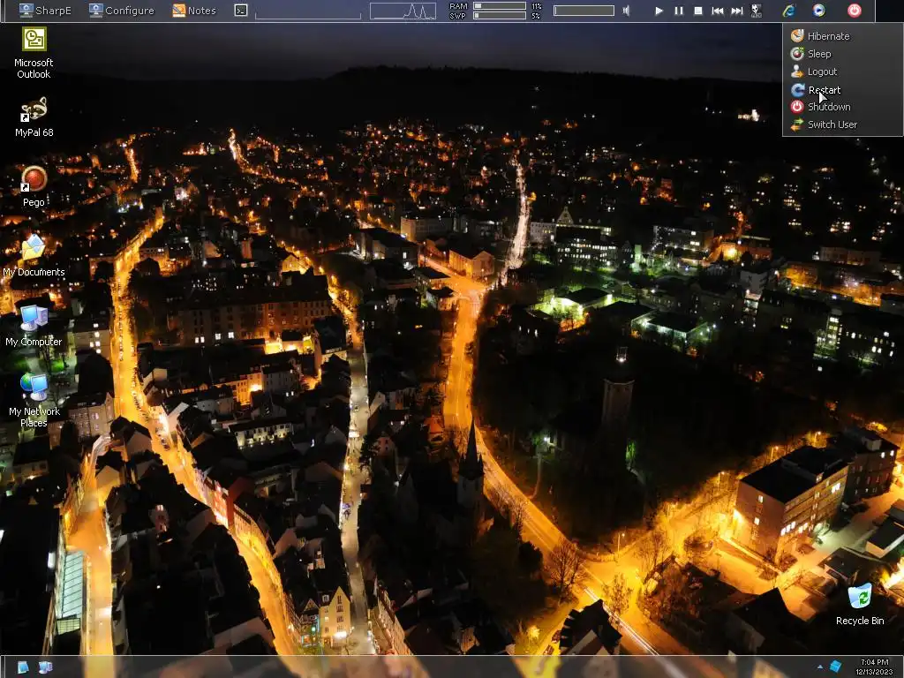Select Microsoft Outlook desktop icon
Viewport: 904px width, 678px height.
pyautogui.click(x=34, y=52)
